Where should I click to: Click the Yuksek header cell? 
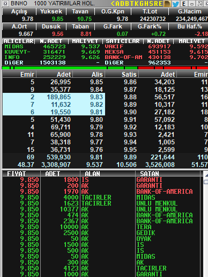51,11
